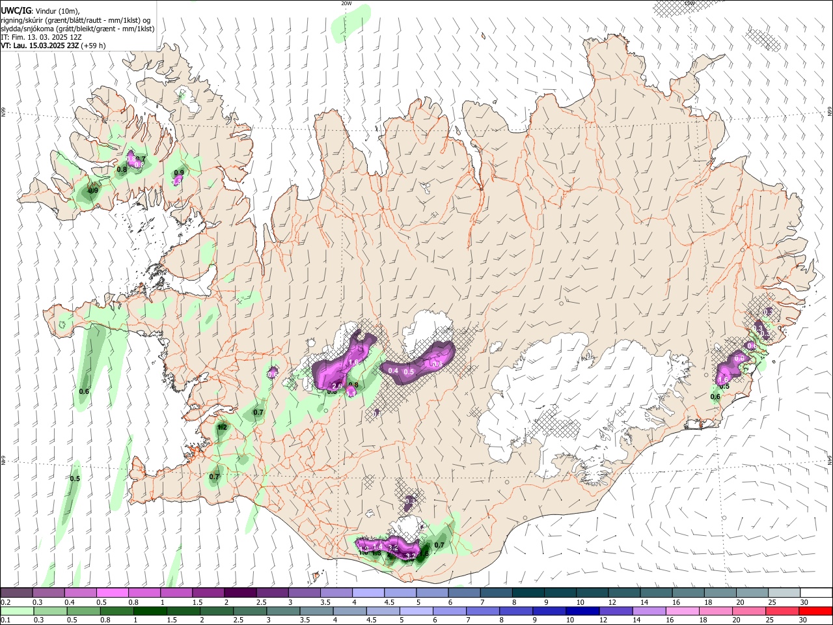Pick the bright red swatch after 30 on rain scale
This screenshot has height=625, width=833.
pos(815,611)
